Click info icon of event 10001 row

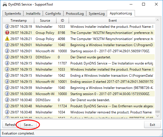(7, 81)
